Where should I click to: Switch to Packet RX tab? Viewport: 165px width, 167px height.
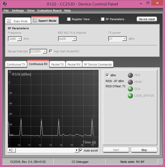pos(74,64)
